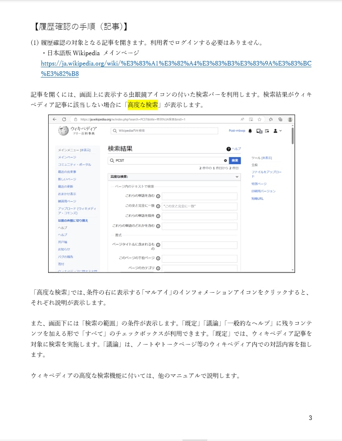Open the ja.wikipedia.org メインページ hyperlink in the document
Screen dimensions: 342x441
[x=176, y=68]
